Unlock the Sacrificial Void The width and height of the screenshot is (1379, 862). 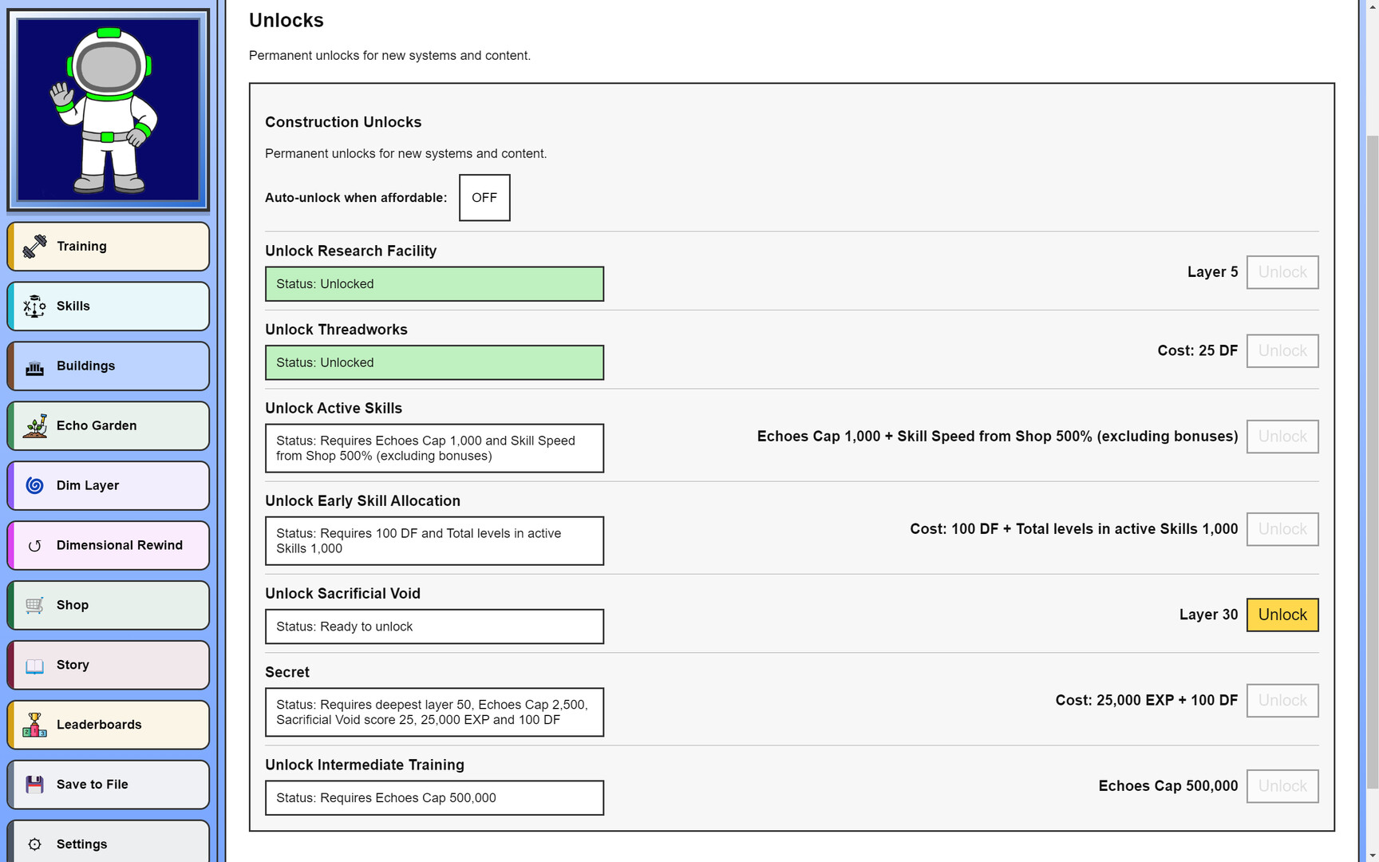[1282, 615]
